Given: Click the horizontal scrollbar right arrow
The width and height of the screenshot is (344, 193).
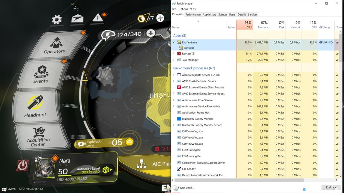Looking at the screenshot, I should point(337,180).
